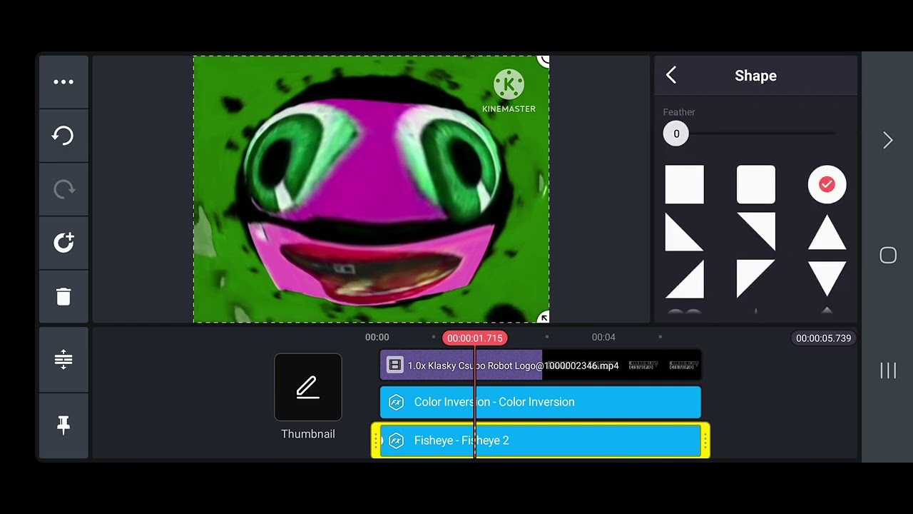
Task: Click the left yellow trim handle of Fisheye layer
Action: point(375,440)
